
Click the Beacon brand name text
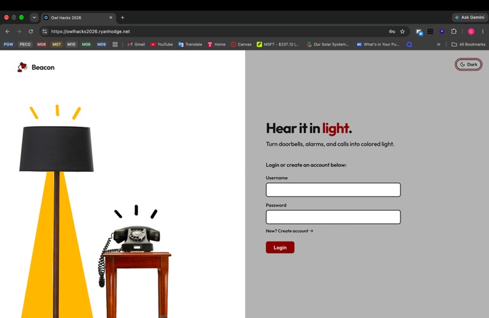click(43, 67)
